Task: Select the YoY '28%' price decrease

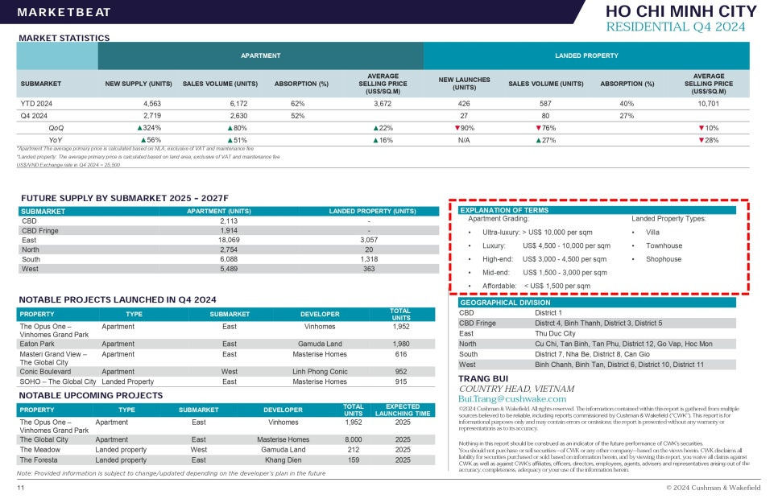Action: (709, 140)
